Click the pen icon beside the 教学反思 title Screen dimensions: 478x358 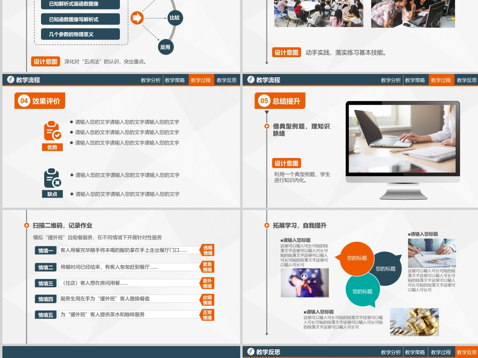coord(251,352)
